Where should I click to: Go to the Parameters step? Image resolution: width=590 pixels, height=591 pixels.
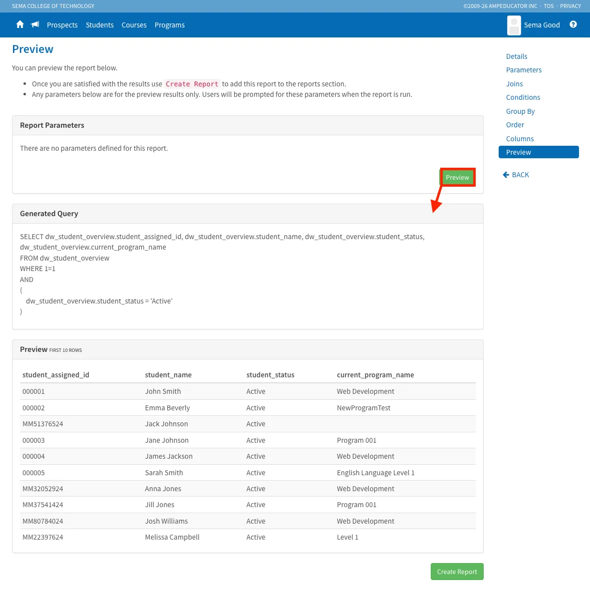tap(524, 70)
